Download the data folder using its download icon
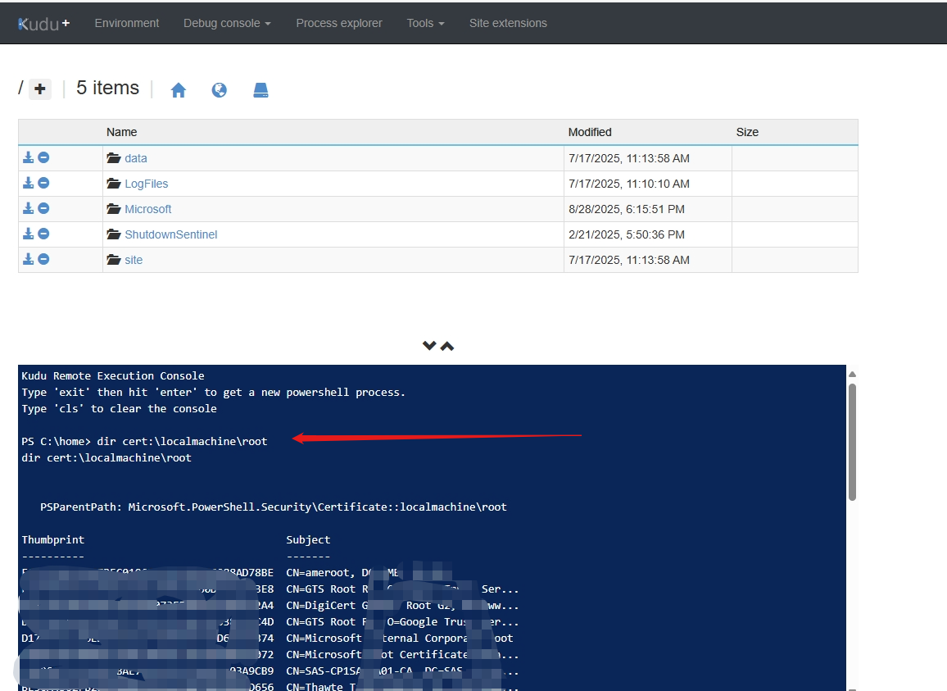Image resolution: width=947 pixels, height=691 pixels. [x=27, y=157]
